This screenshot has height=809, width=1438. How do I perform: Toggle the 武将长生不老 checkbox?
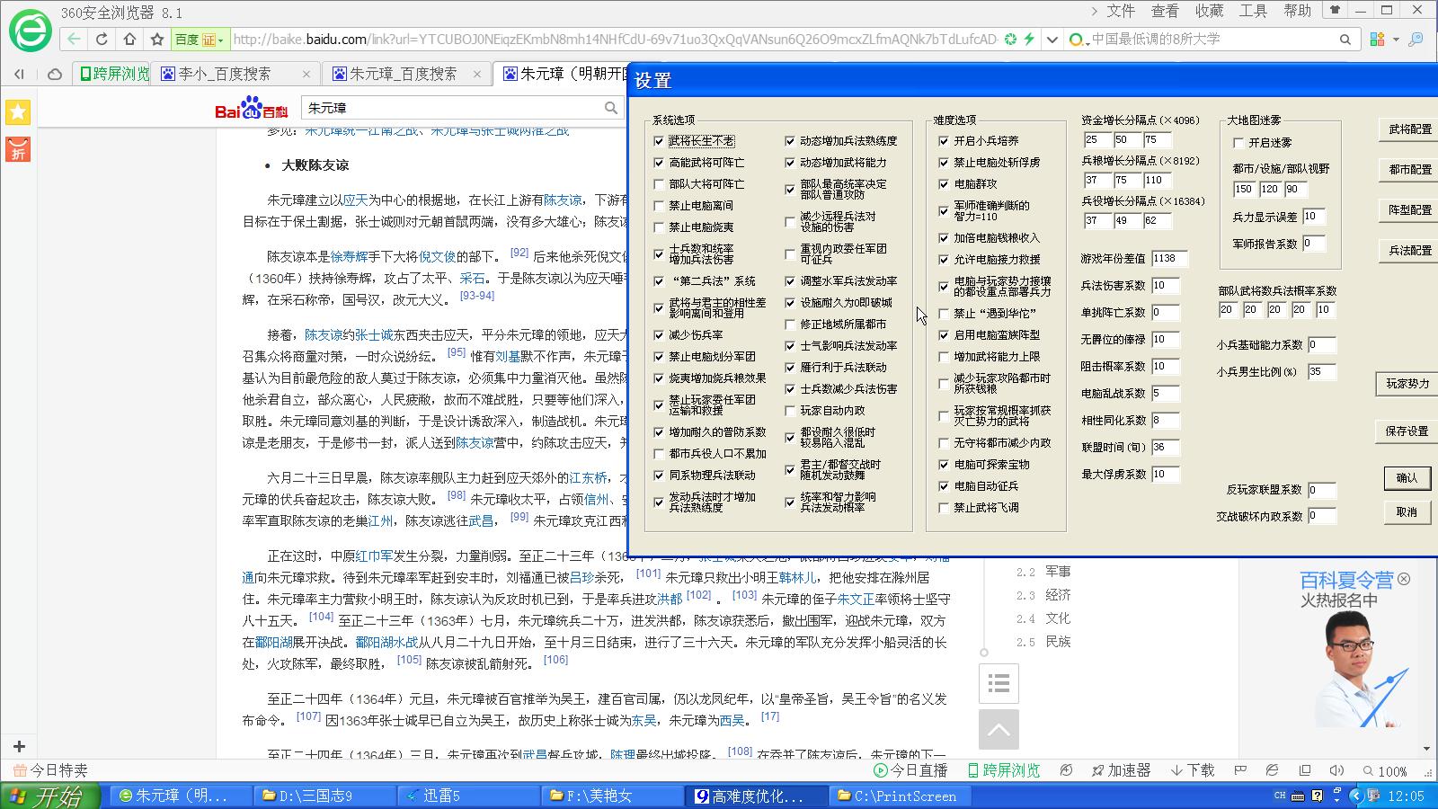coord(660,141)
